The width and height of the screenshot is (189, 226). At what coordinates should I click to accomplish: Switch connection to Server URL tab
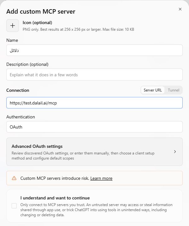click(152, 90)
